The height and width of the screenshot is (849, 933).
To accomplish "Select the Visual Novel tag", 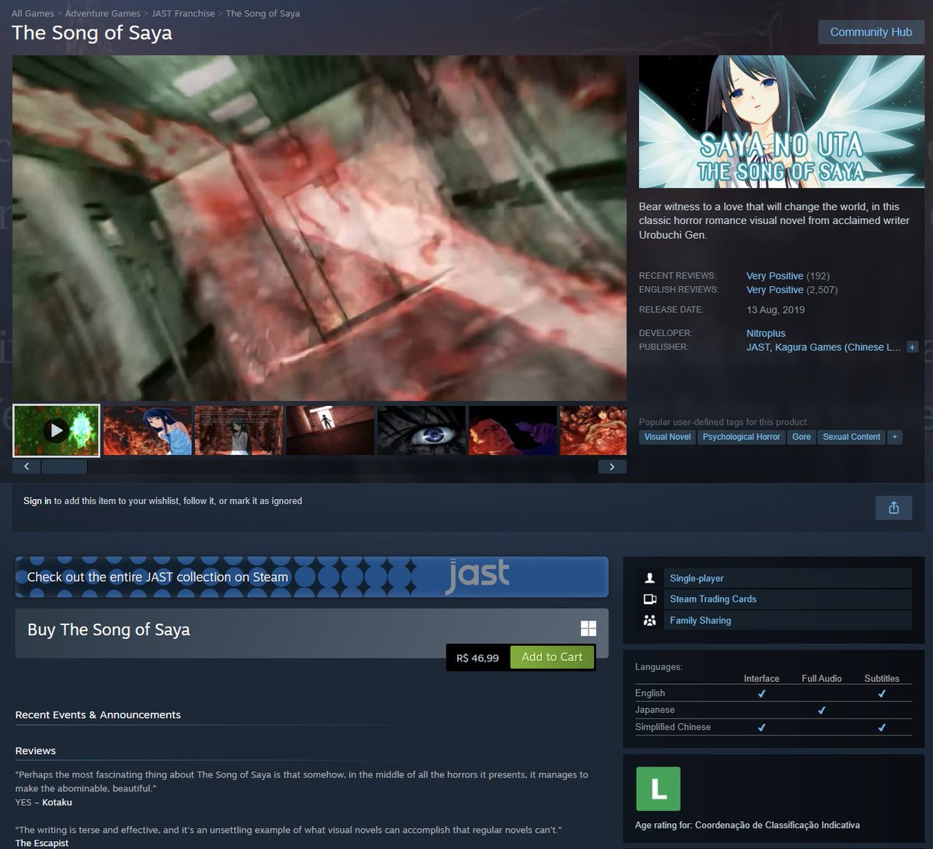I will click(667, 437).
